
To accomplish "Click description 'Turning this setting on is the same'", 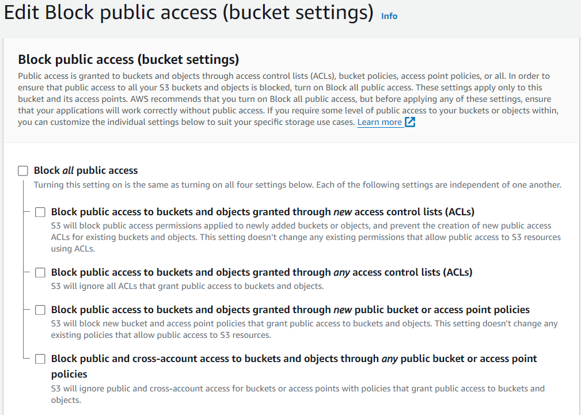I will coord(297,185).
